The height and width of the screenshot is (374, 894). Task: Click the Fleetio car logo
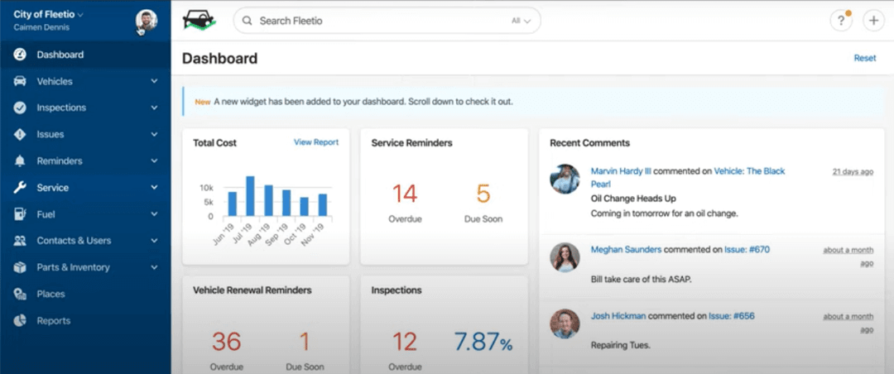click(x=199, y=20)
